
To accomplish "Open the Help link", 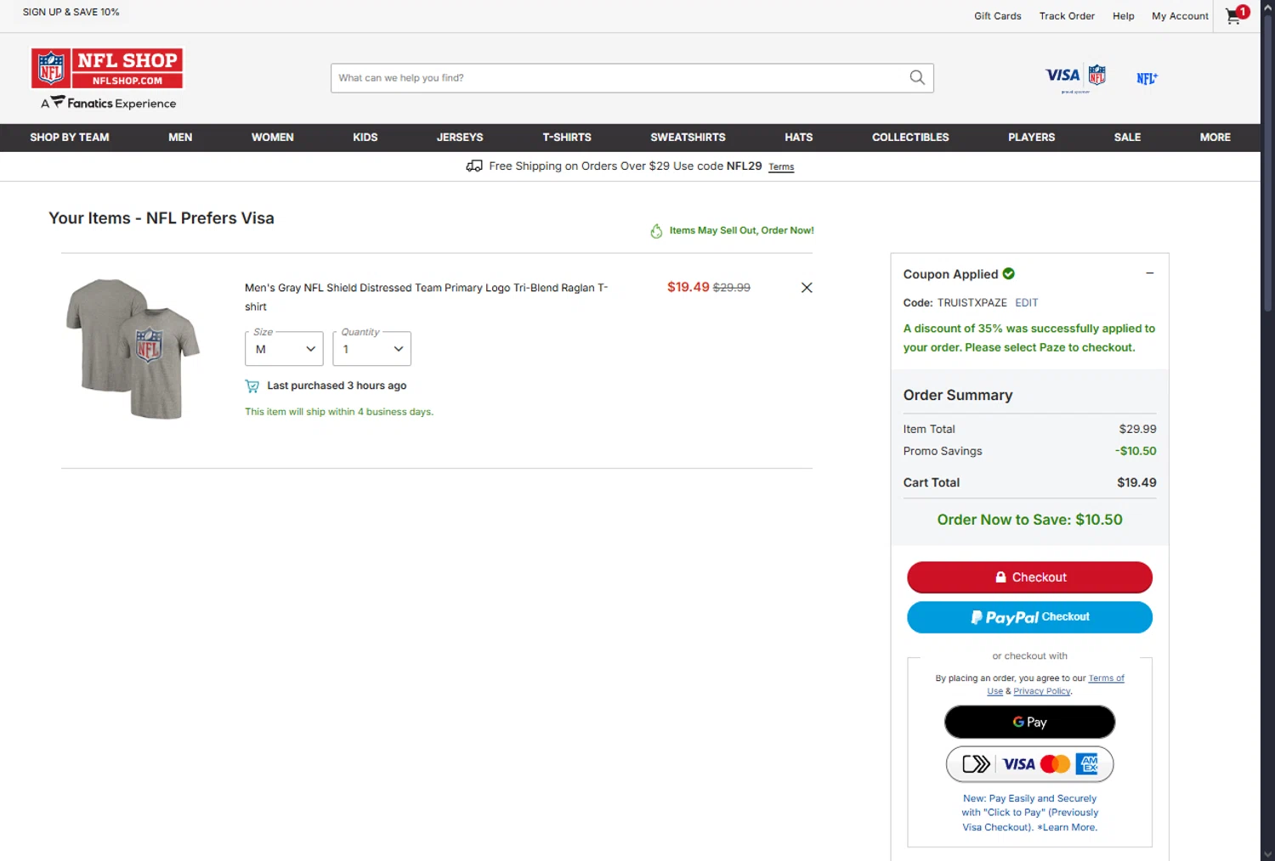I will point(1123,16).
